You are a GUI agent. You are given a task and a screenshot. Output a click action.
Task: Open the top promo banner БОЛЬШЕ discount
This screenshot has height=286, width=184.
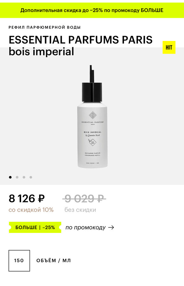click(92, 10)
